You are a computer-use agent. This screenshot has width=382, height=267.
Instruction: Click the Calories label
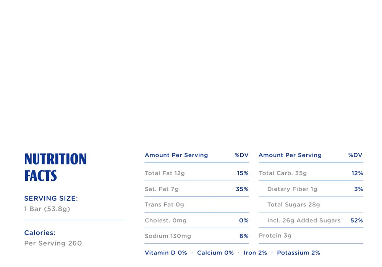point(40,233)
